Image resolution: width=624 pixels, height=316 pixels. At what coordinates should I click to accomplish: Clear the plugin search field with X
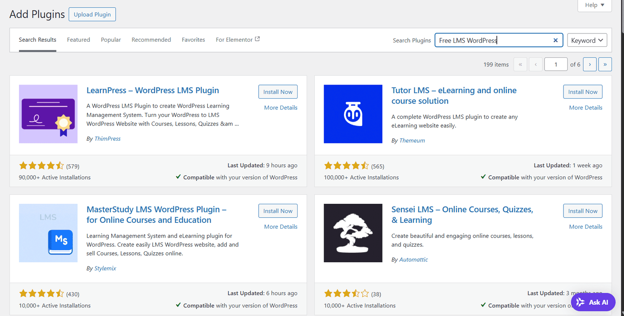click(555, 40)
